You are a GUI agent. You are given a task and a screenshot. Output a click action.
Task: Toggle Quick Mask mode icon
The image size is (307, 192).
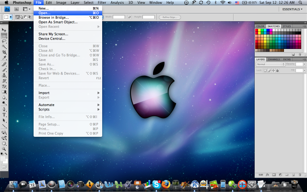[x=4, y=167]
